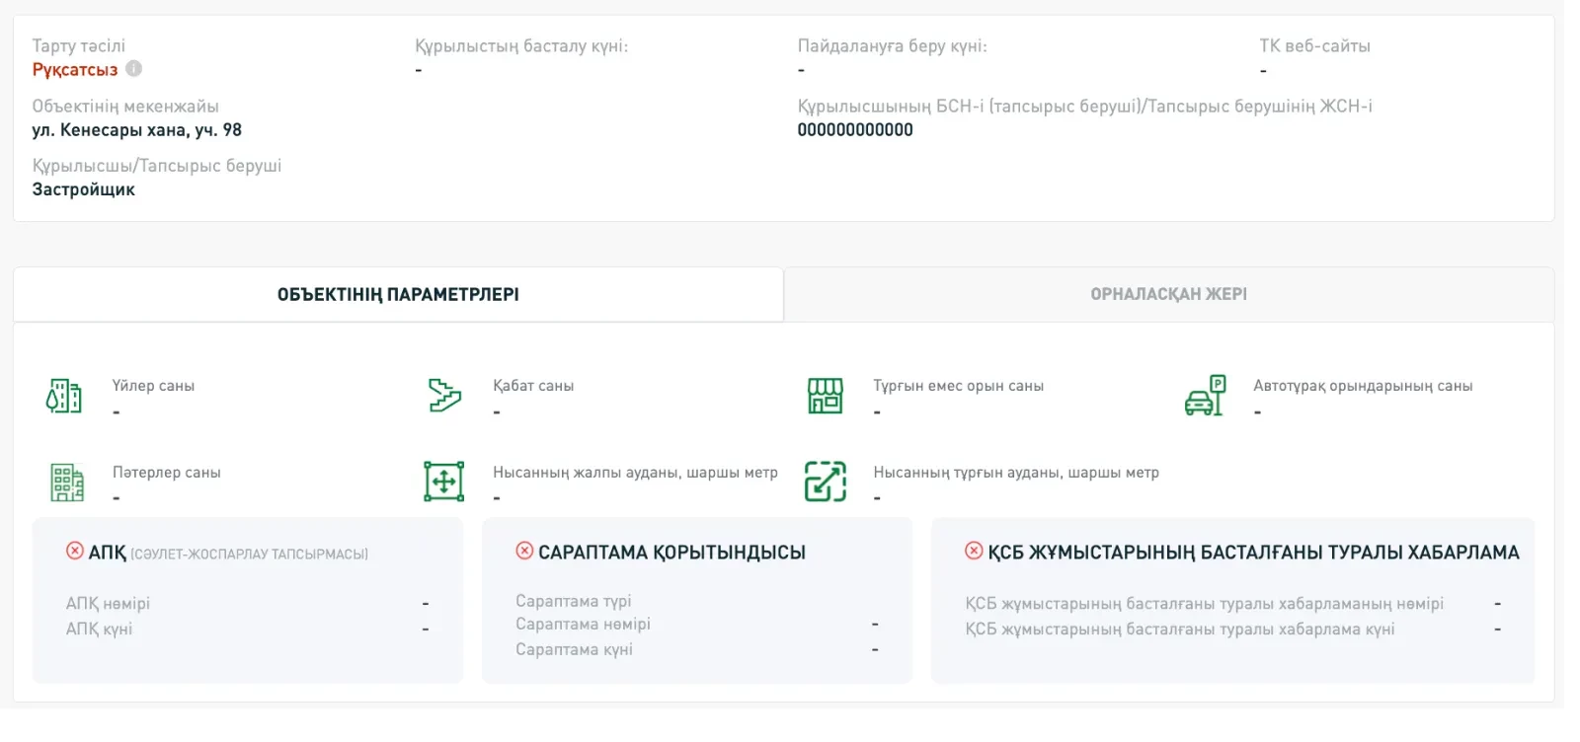Click the red X icon beside ҚСБ жұмыстарының
Screen dimensions: 1580x742
click(x=974, y=552)
